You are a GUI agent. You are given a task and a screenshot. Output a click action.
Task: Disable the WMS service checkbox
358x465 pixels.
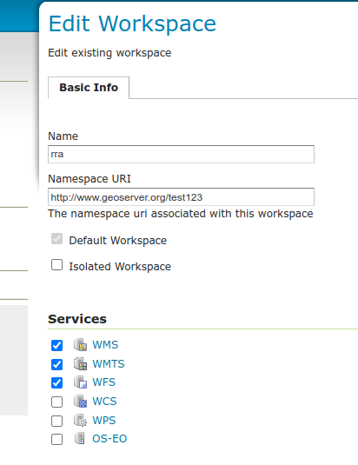pos(56,345)
